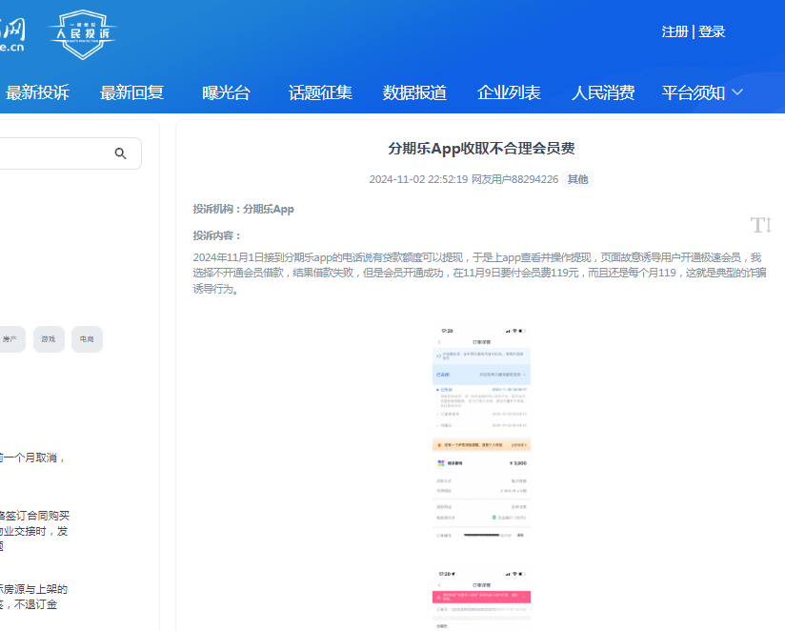Click the 投诉机构：分期乐App line
Viewport: 785px width, 631px height.
(x=243, y=210)
